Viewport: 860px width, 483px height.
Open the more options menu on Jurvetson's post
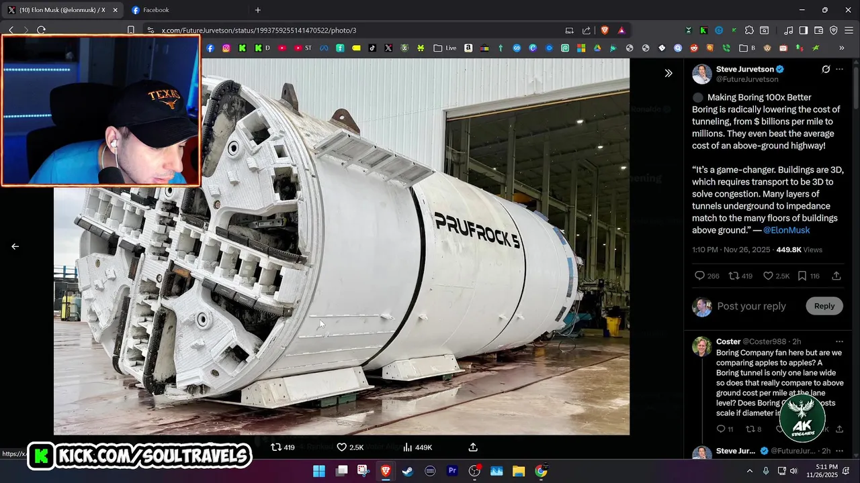tap(839, 69)
